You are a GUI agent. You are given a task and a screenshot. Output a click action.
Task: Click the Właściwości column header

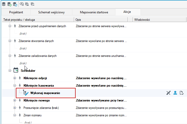coord(160,20)
